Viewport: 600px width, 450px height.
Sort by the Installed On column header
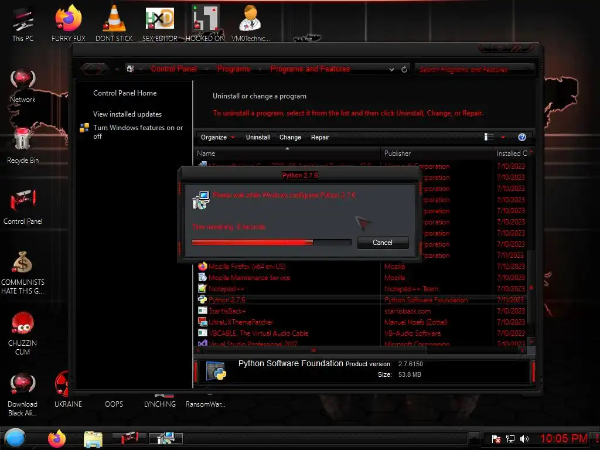point(511,153)
